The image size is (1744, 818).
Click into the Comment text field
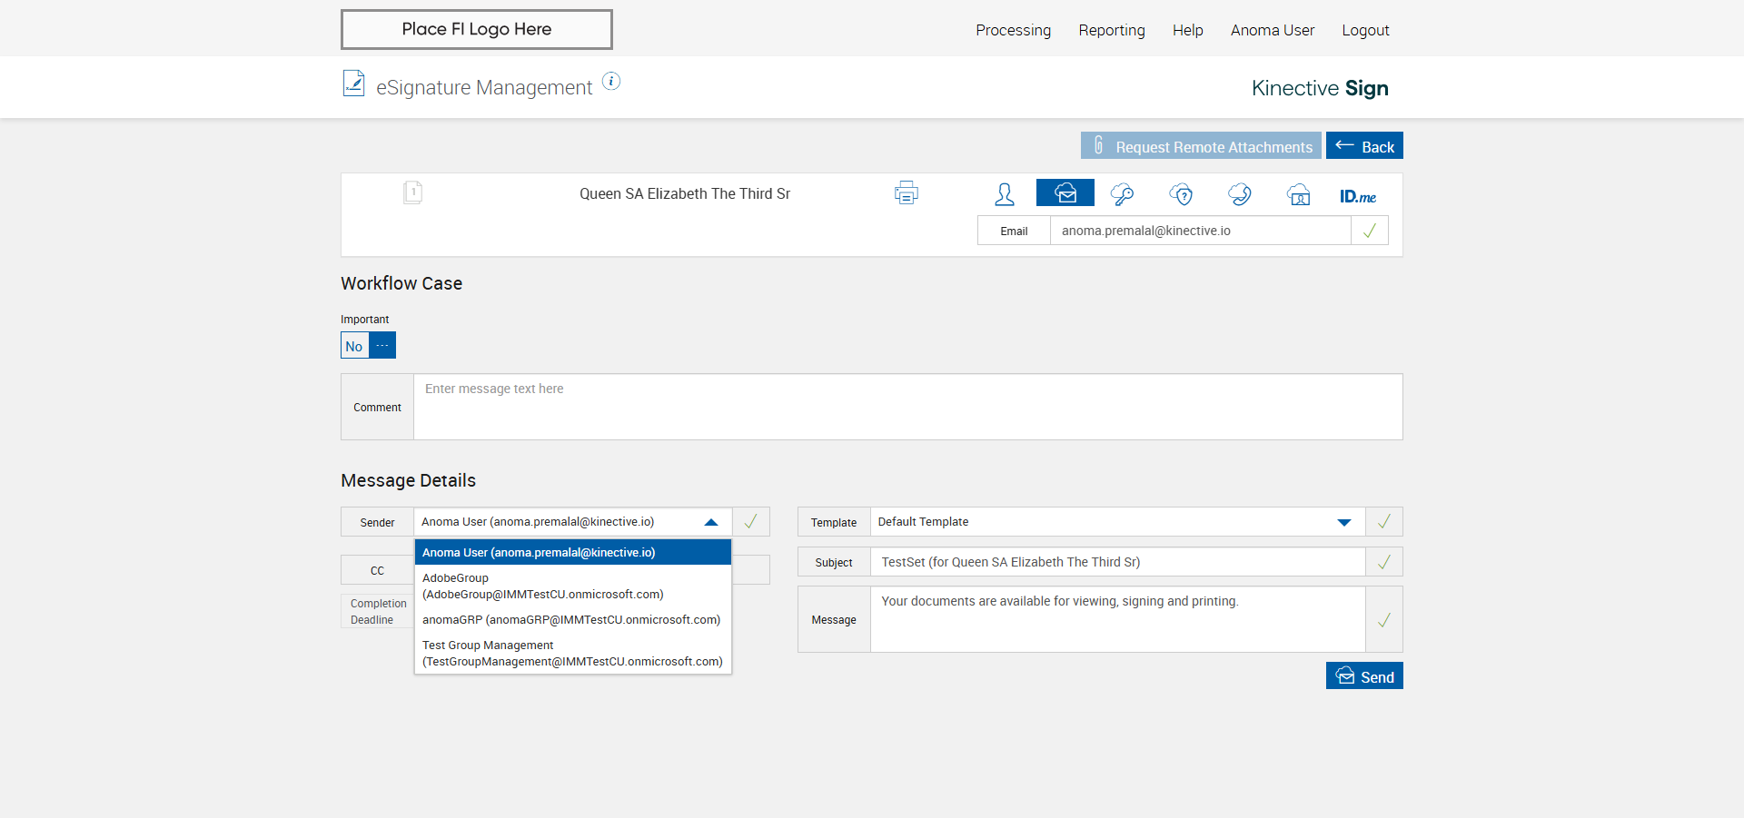[x=907, y=407]
